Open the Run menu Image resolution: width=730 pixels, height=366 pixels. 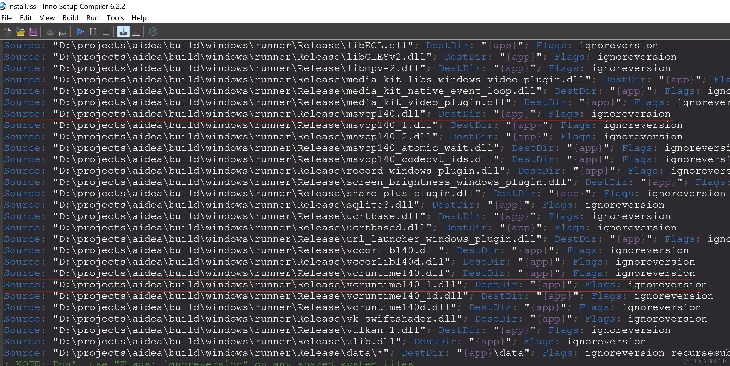[92, 18]
